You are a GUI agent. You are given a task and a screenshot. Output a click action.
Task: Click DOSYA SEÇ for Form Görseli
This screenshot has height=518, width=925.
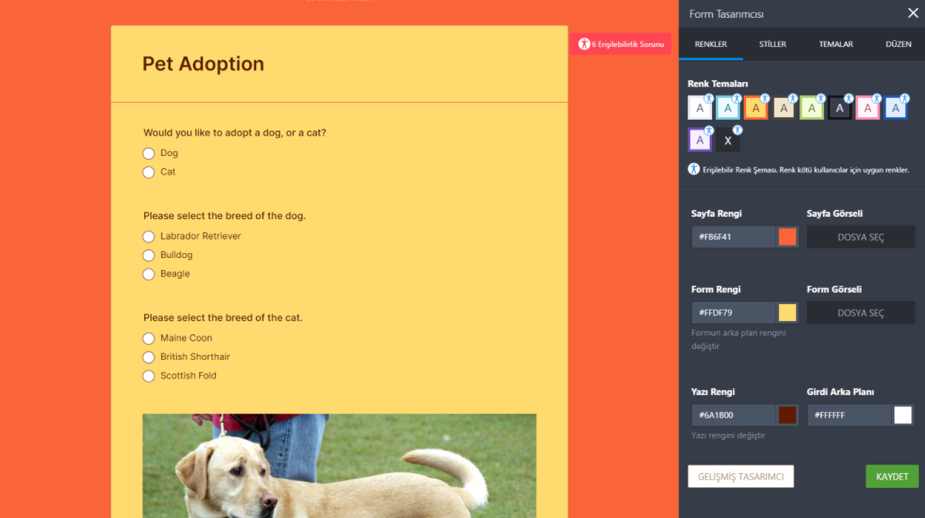861,313
